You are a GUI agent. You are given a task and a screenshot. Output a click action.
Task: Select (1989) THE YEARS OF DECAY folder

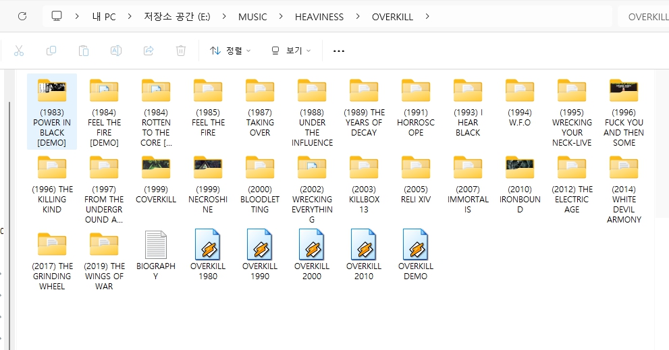tap(364, 107)
